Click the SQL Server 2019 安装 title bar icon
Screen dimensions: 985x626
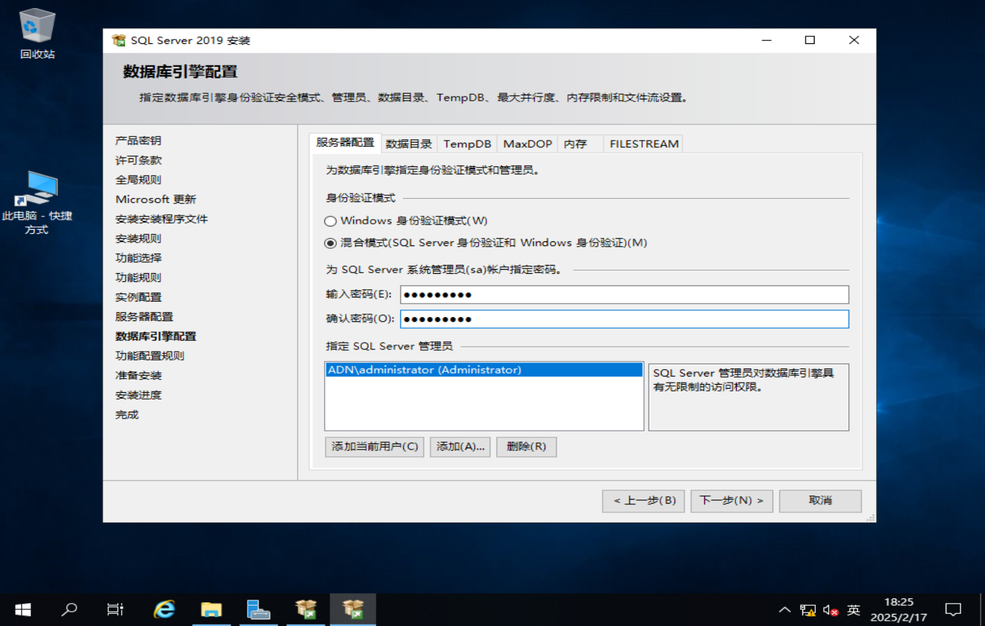pyautogui.click(x=119, y=41)
